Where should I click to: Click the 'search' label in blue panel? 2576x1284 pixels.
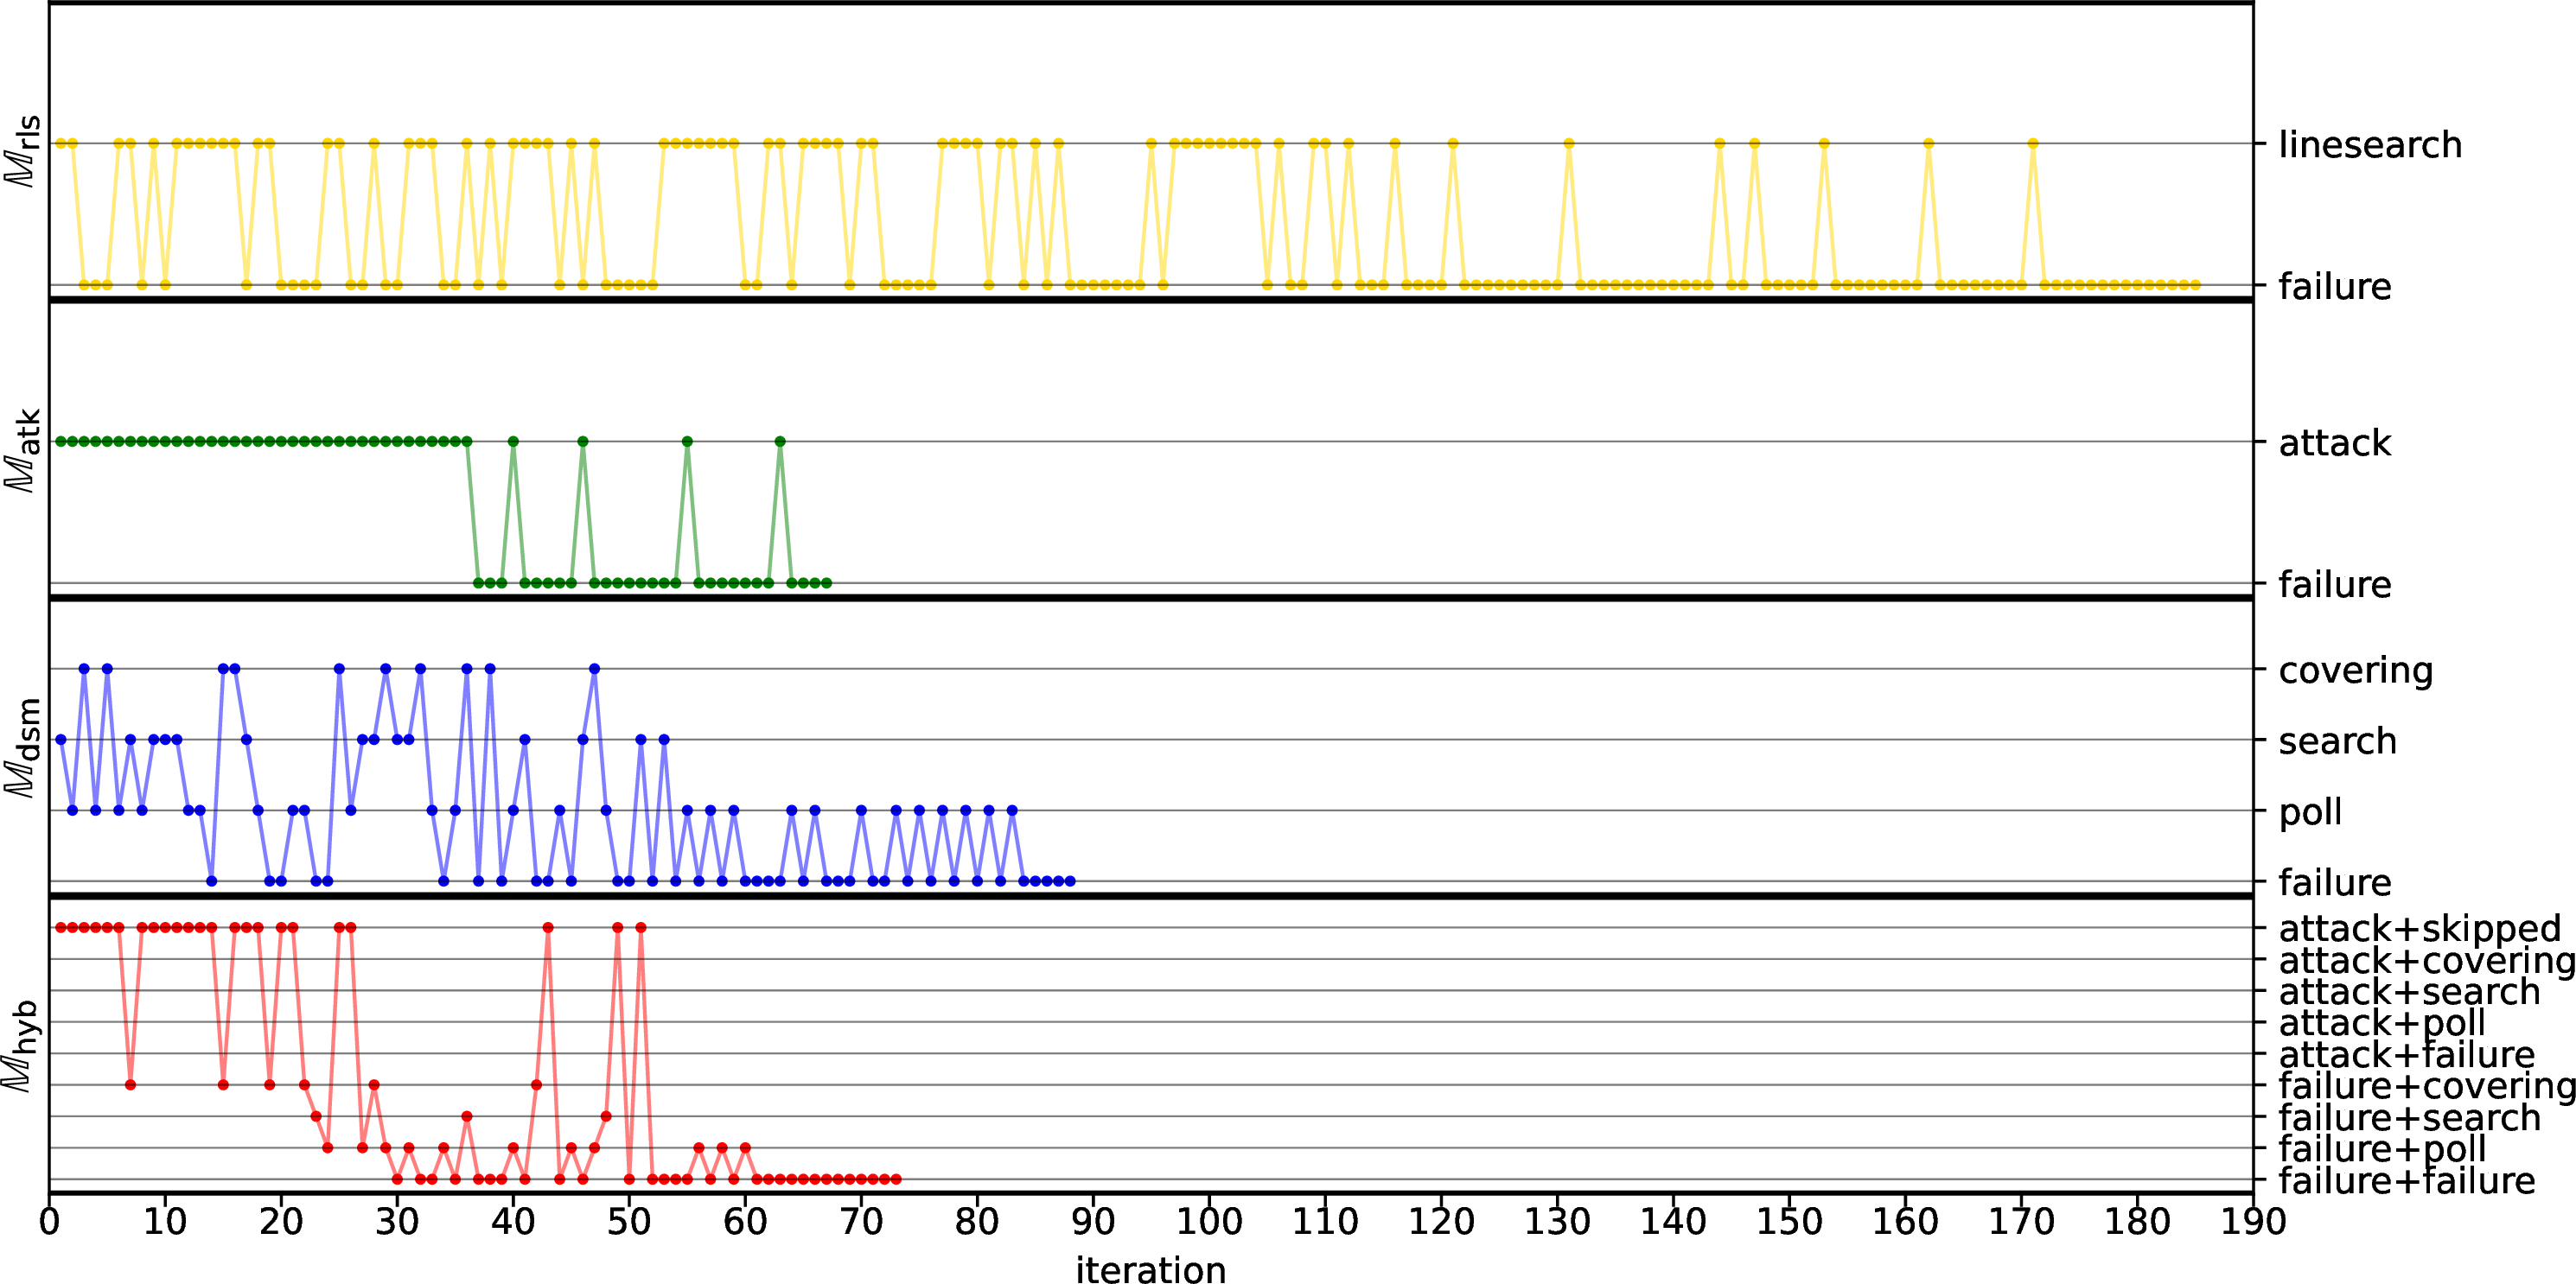click(2337, 741)
